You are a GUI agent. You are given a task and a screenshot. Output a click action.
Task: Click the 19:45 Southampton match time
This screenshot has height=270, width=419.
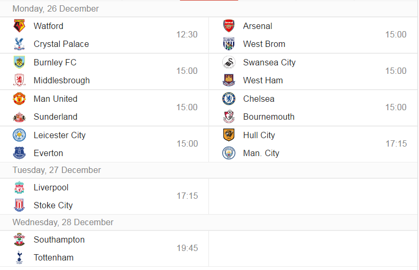[187, 248]
